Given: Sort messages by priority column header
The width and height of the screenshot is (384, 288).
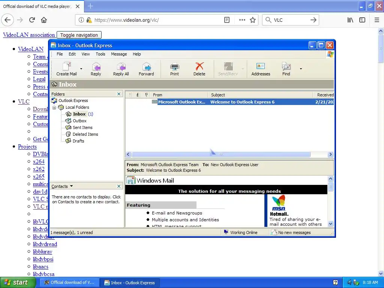Looking at the screenshot, I should click(x=130, y=95).
